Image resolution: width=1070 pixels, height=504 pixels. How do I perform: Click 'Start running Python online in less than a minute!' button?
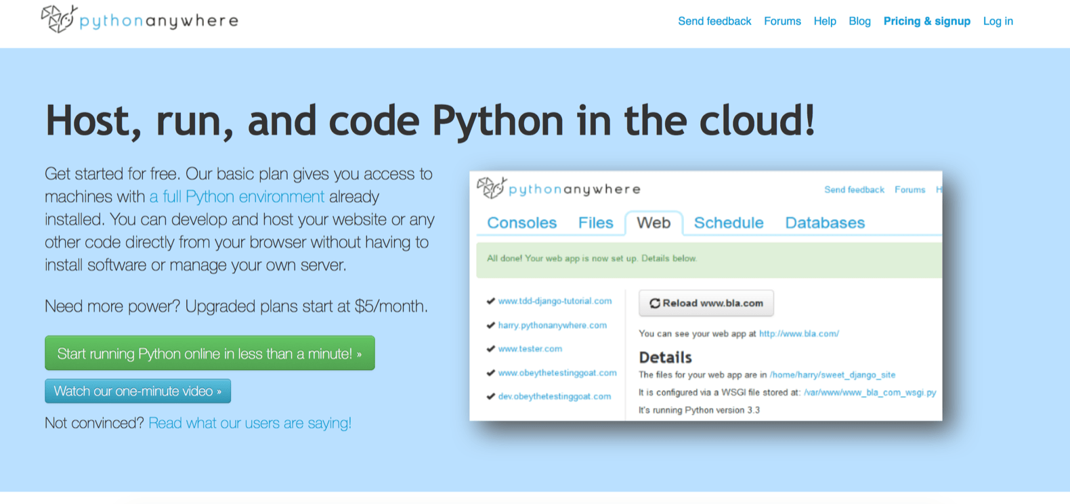210,353
